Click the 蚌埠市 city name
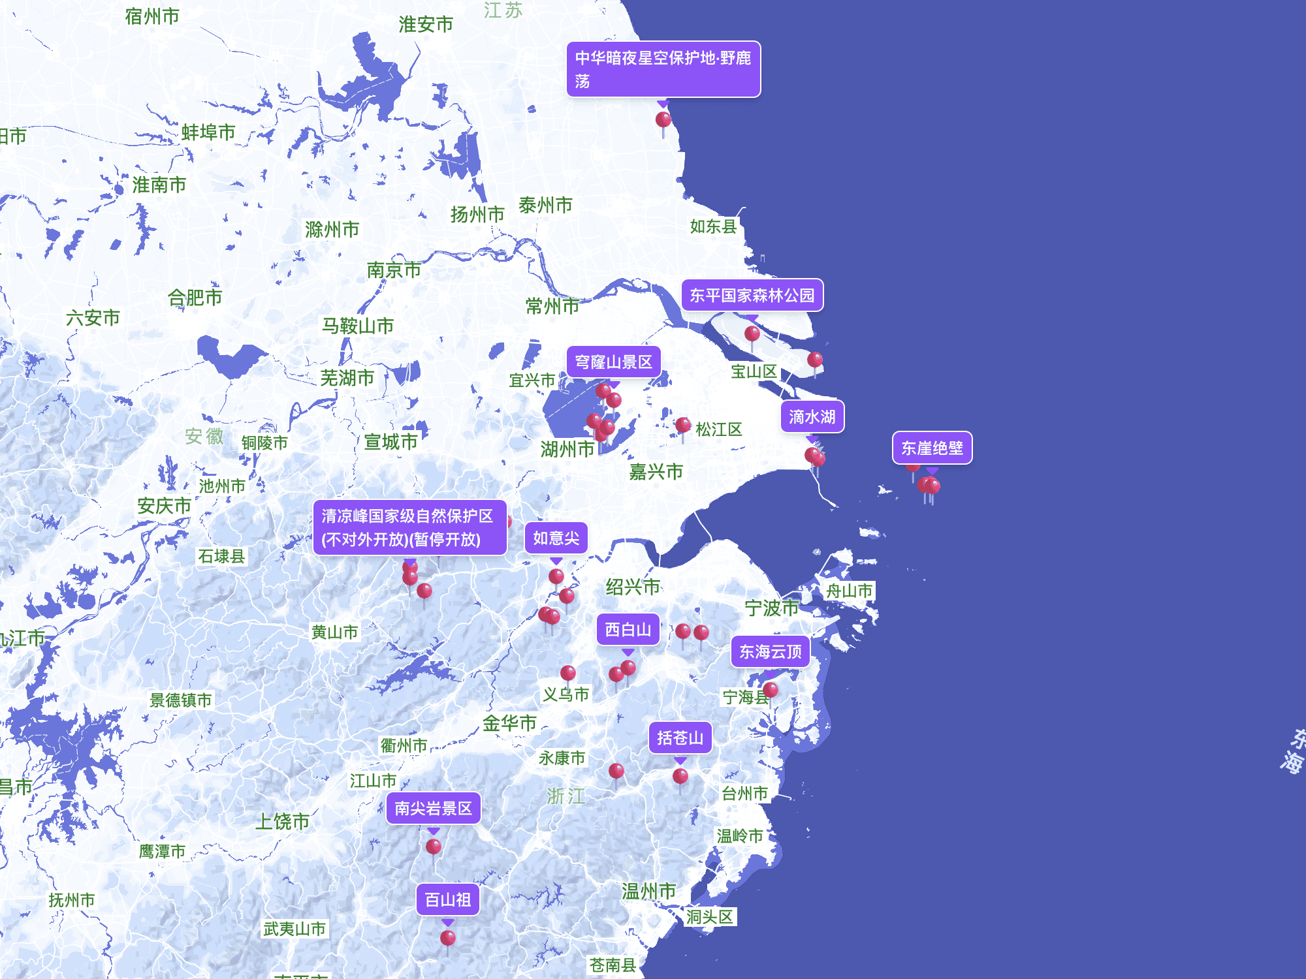This screenshot has width=1306, height=979. point(208,132)
